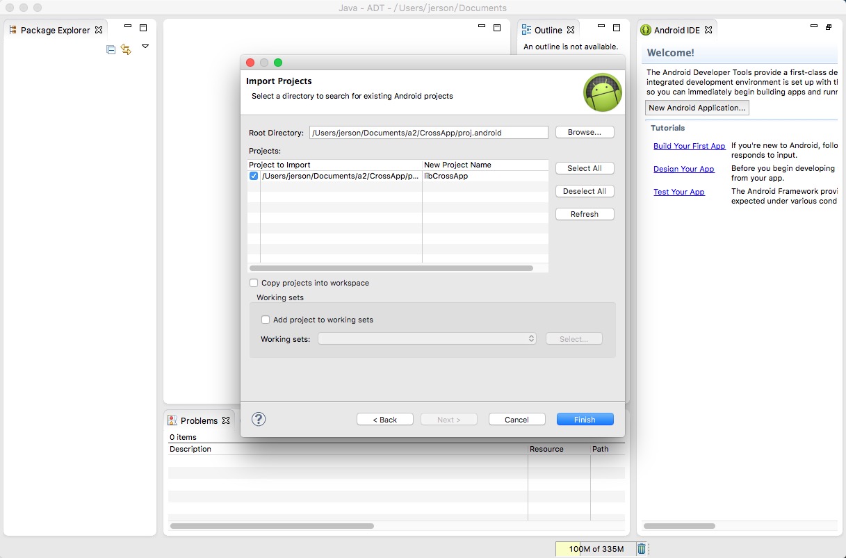Click the projects list horizontal scrollbar
Screen dimensions: 846x558
coord(391,268)
